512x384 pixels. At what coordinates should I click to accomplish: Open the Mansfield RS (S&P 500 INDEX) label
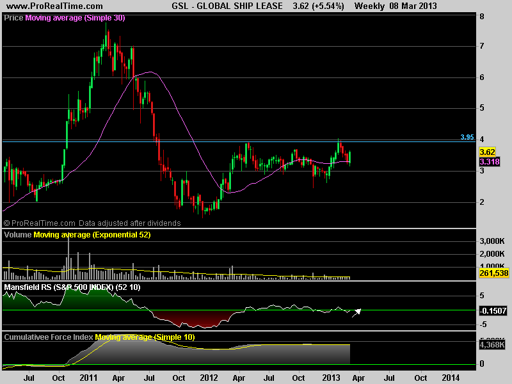[x=72, y=287]
